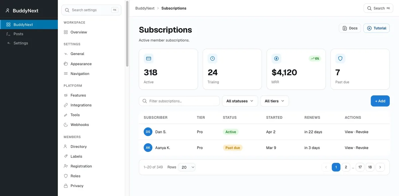Open the Tools page

click(75, 115)
